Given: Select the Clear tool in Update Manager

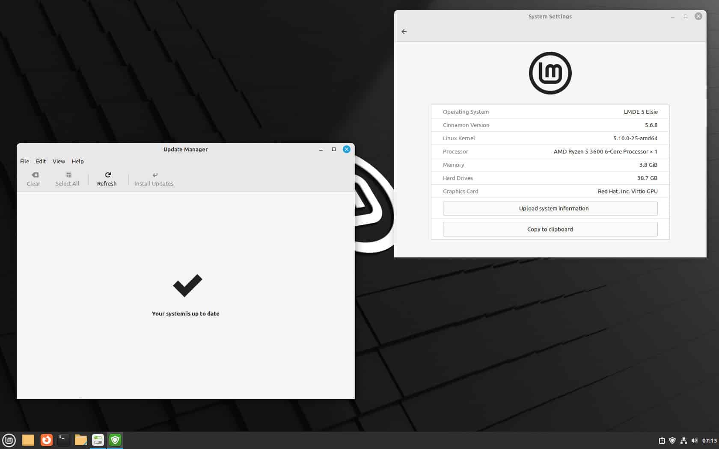Looking at the screenshot, I should coord(33,178).
